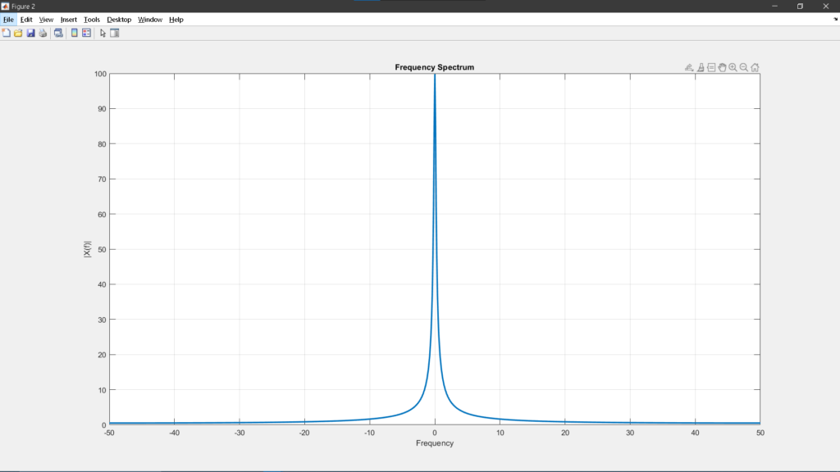The height and width of the screenshot is (472, 840).
Task: Enable the data brush tool above the axes
Action: pyautogui.click(x=701, y=67)
